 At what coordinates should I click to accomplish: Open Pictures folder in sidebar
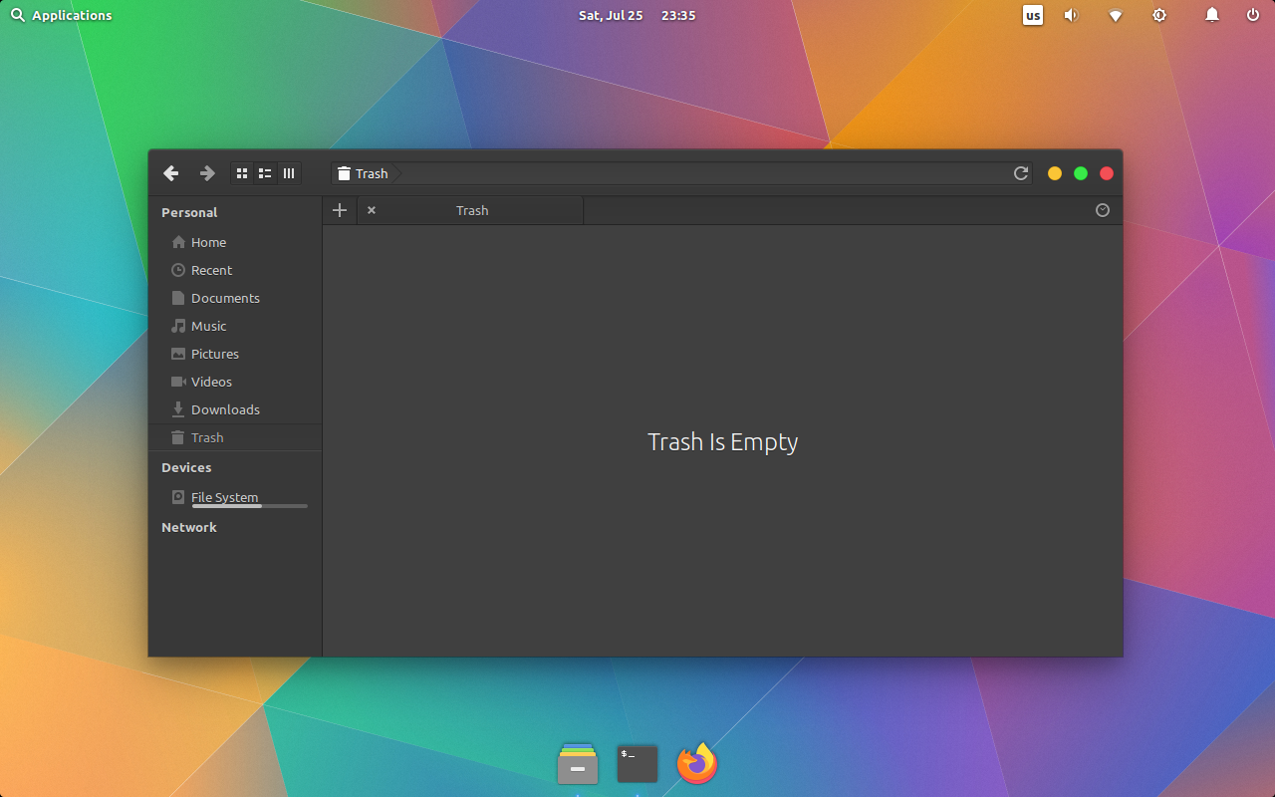[x=235, y=354]
